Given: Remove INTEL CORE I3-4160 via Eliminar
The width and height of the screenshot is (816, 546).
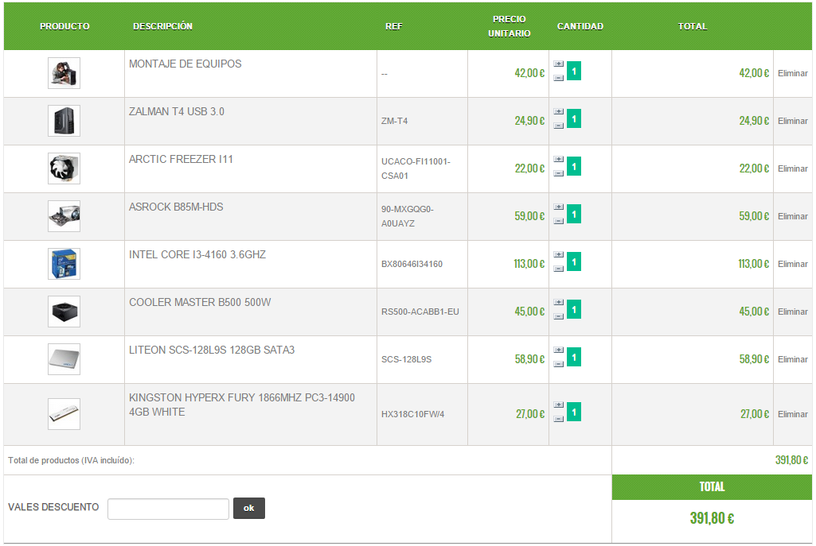Looking at the screenshot, I should tap(793, 264).
